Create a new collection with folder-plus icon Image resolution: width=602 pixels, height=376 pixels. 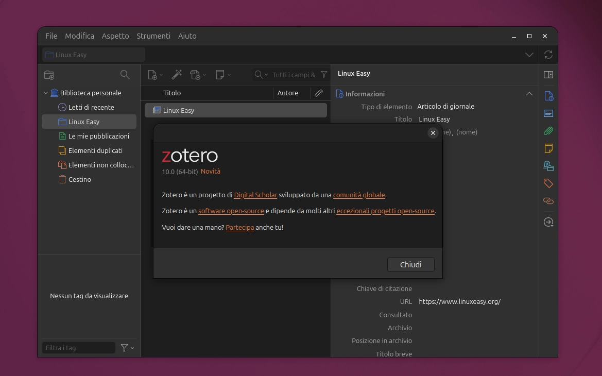coord(49,75)
